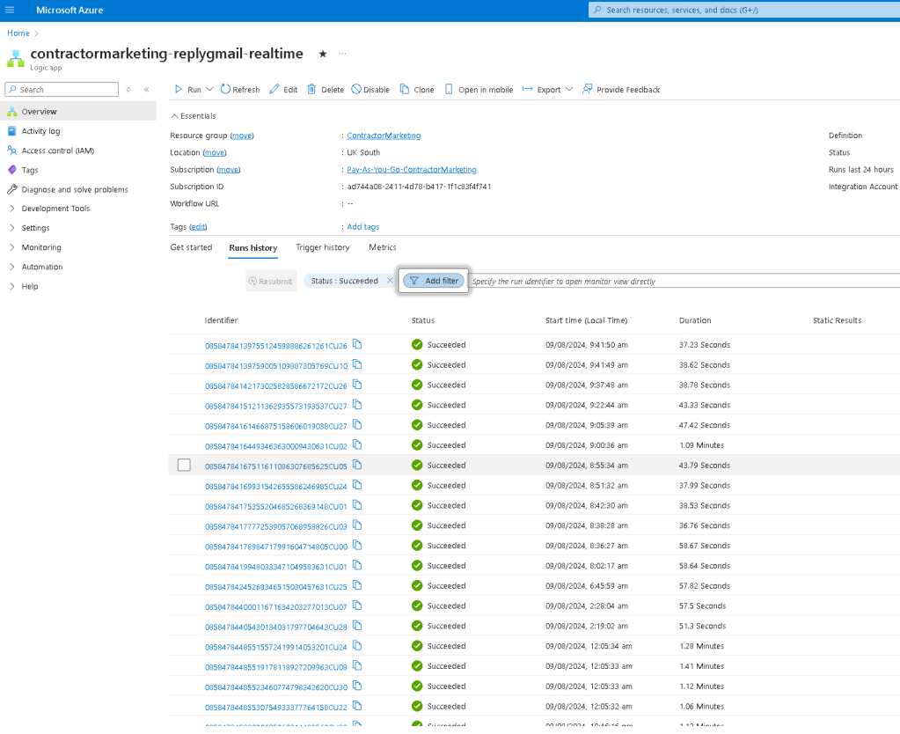Open Pay-As-You-Go-ContractorMarketing subscription link
Screen dimensions: 900x734
click(412, 170)
